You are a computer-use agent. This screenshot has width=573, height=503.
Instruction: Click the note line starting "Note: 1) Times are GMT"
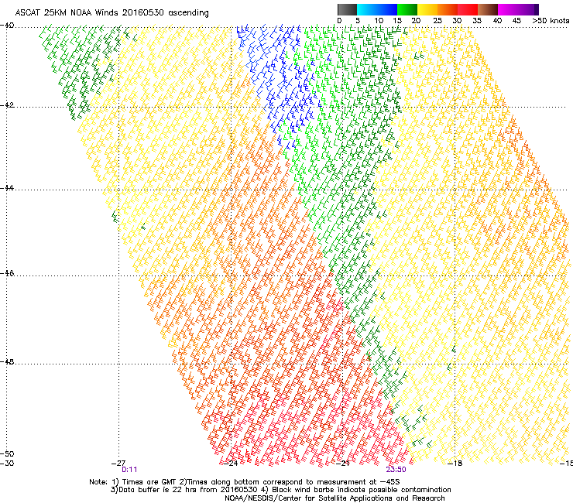245,482
